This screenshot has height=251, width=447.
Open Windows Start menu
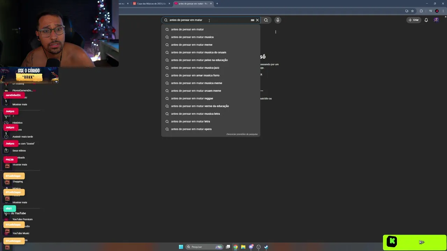click(x=181, y=247)
